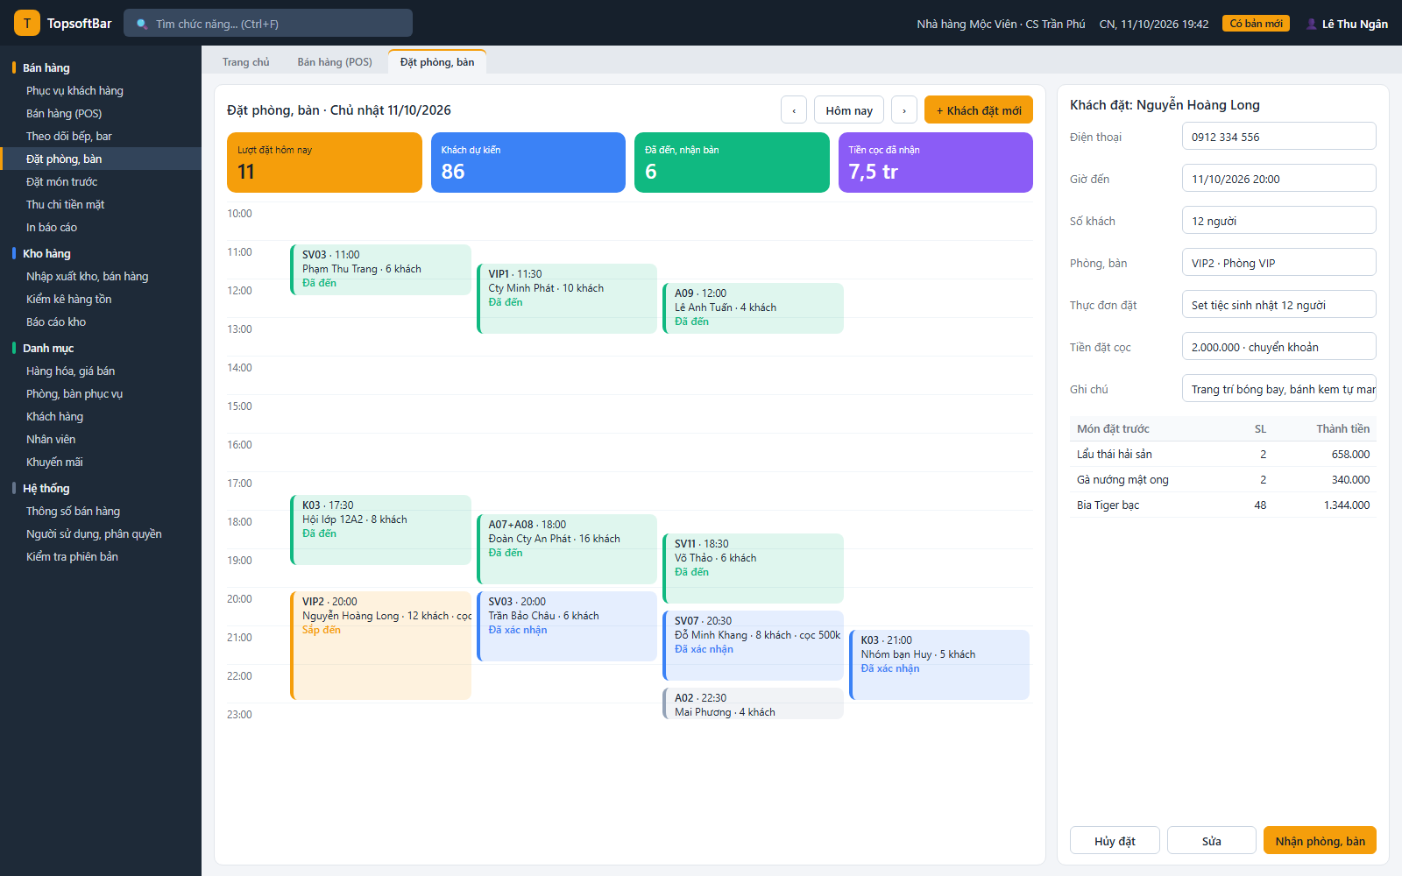The width and height of the screenshot is (1402, 876).
Task: Select the K03 21:00 Nhóm bạn Huy booking
Action: 939,665
